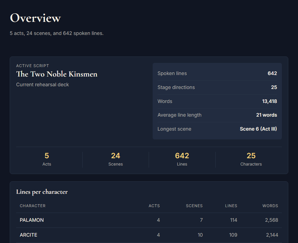
Task: Click the 25 Characters summary stat
Action: (251, 159)
